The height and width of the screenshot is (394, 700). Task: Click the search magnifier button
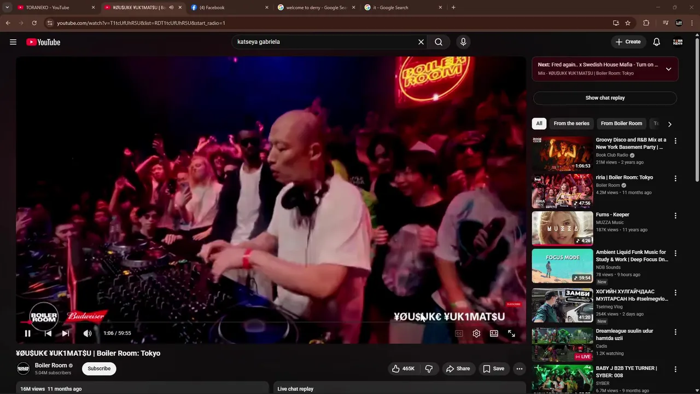[439, 42]
